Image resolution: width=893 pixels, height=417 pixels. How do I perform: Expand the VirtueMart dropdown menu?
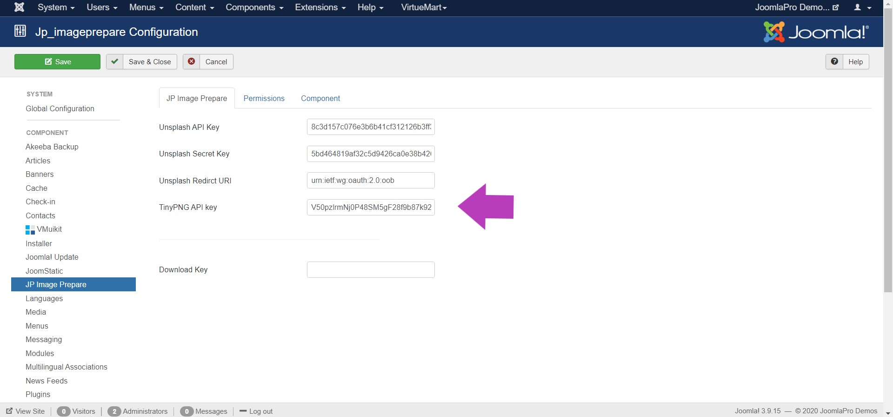point(424,7)
